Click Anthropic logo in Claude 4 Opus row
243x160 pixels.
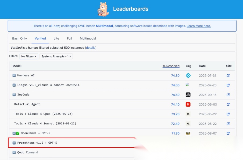point(188,114)
